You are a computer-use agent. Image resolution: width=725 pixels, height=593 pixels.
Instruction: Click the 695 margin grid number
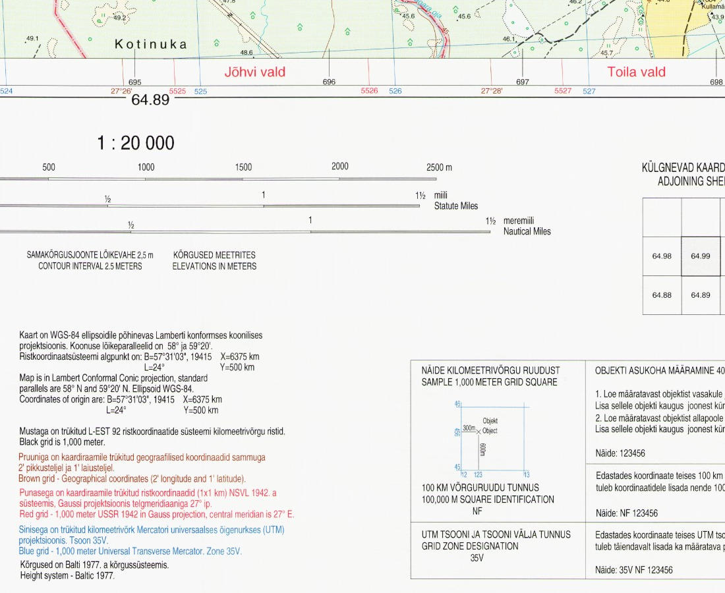click(135, 82)
